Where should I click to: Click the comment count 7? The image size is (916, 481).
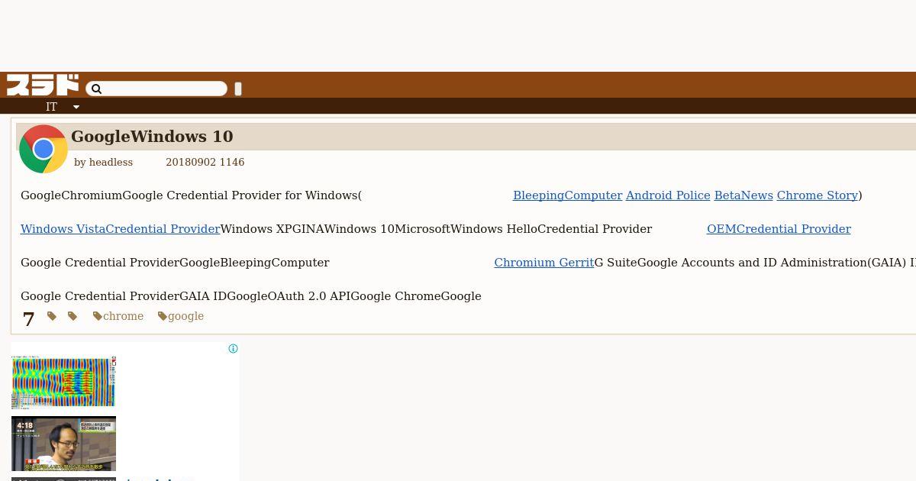(29, 319)
